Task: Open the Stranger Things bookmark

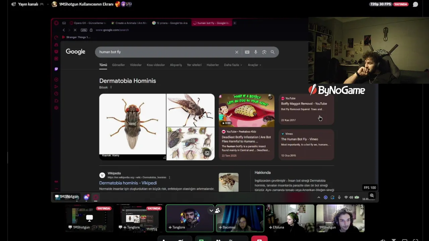Action: point(76,37)
